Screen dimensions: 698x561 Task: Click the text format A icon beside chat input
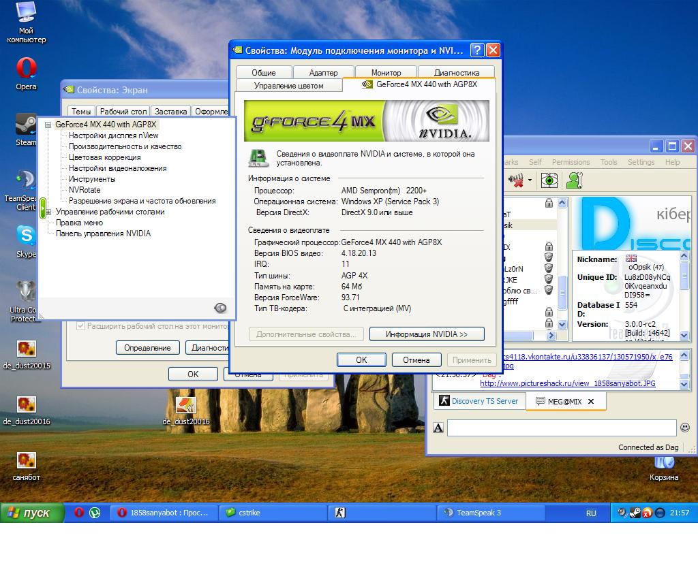point(438,428)
